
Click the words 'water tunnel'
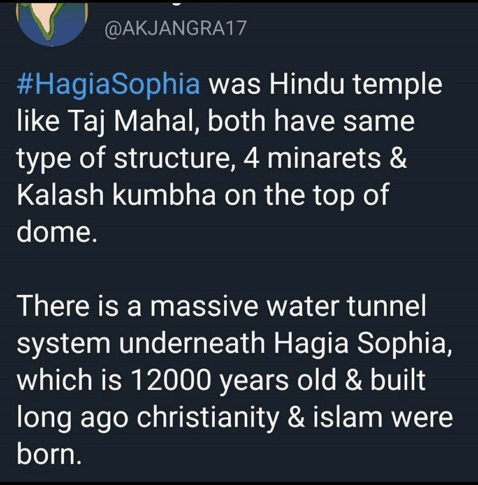pos(346,306)
